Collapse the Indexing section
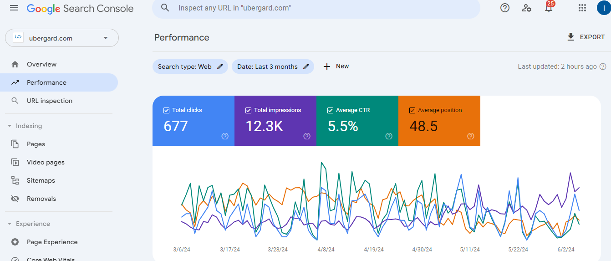611x261 pixels. tap(10, 126)
